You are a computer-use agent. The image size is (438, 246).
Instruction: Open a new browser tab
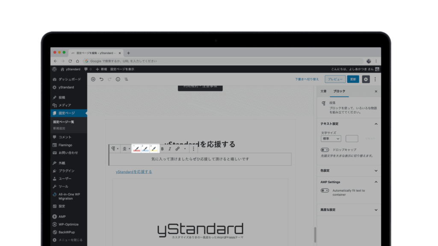[128, 53]
